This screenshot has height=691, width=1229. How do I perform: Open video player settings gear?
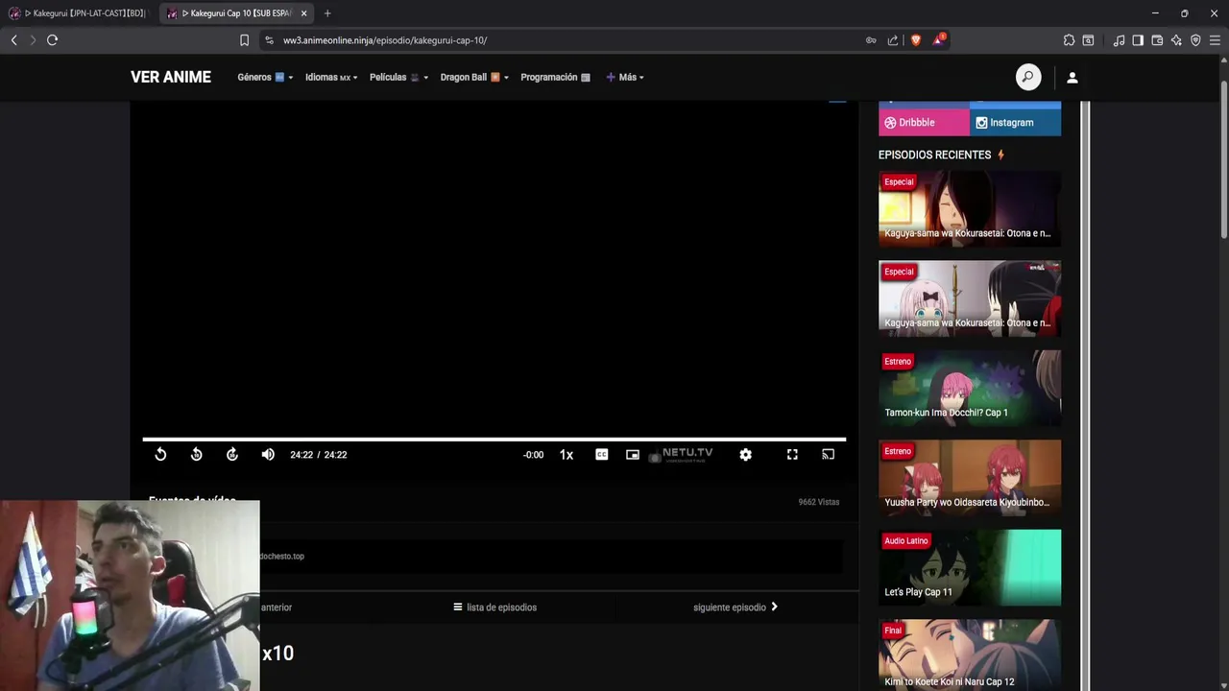pyautogui.click(x=746, y=455)
